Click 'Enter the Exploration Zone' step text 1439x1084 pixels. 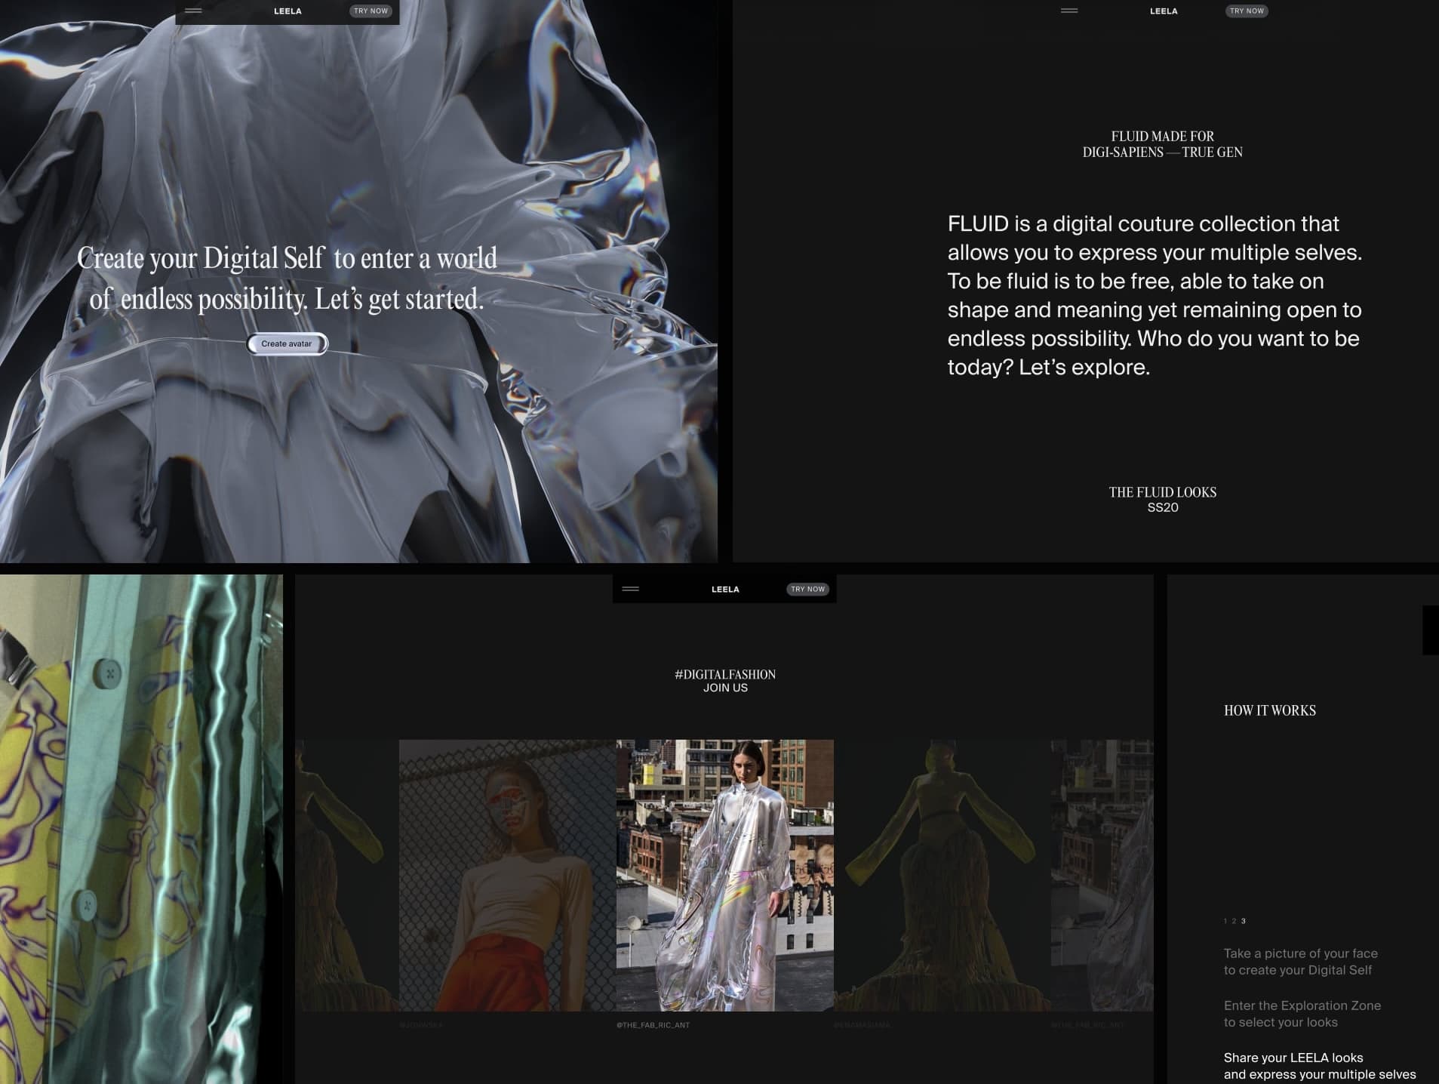1302,1014
